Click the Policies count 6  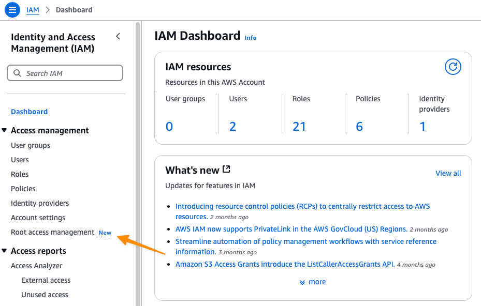coord(359,126)
